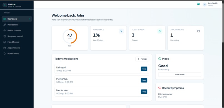The height and width of the screenshot is (108, 224).
Task: Click the 'Upcoming' label
Action: pyautogui.click(x=175, y=40)
